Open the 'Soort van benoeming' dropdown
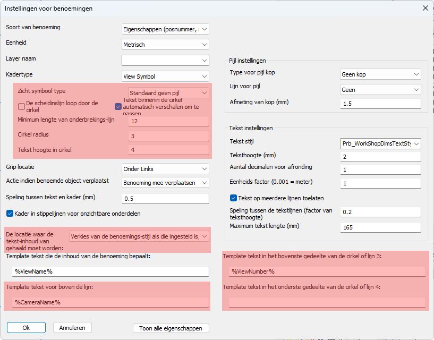The width and height of the screenshot is (434, 340). coord(165,29)
